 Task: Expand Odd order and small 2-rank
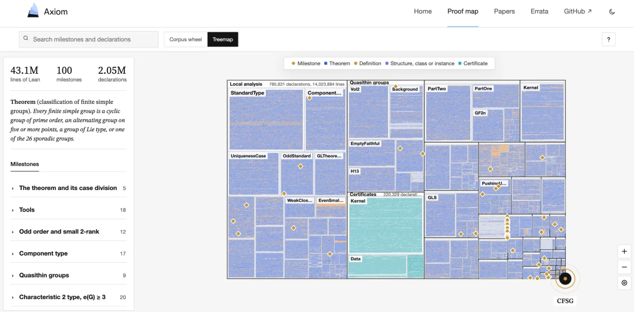(68, 232)
